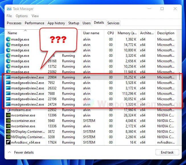Switch to the Processes tab
Screen dimensions: 186x165
pos(14,23)
